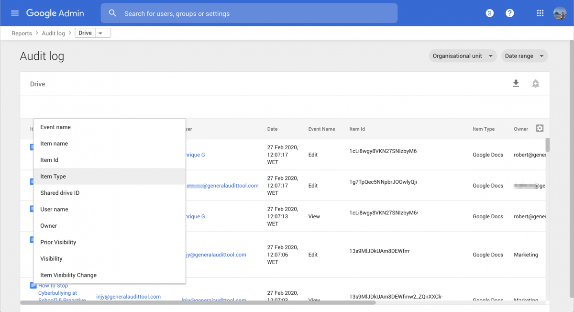Choose Shared drive ID filter option
The height and width of the screenshot is (312, 574).
click(x=110, y=193)
